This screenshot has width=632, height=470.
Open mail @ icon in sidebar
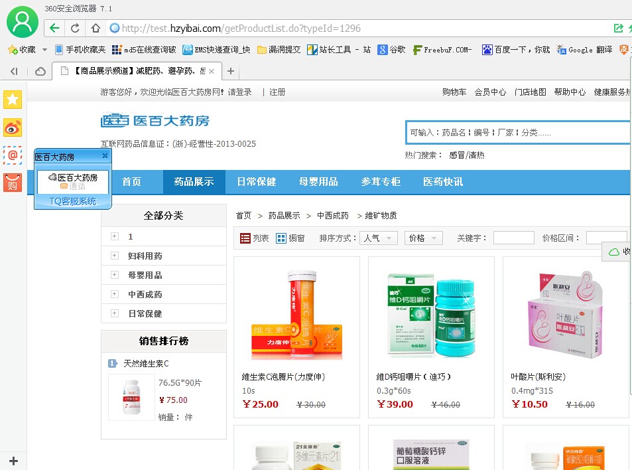13,155
